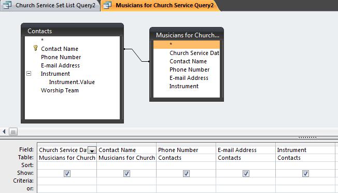Select highlighted asterisk row in Musicians table
Viewport: 338px width, 193px height.
pos(187,45)
